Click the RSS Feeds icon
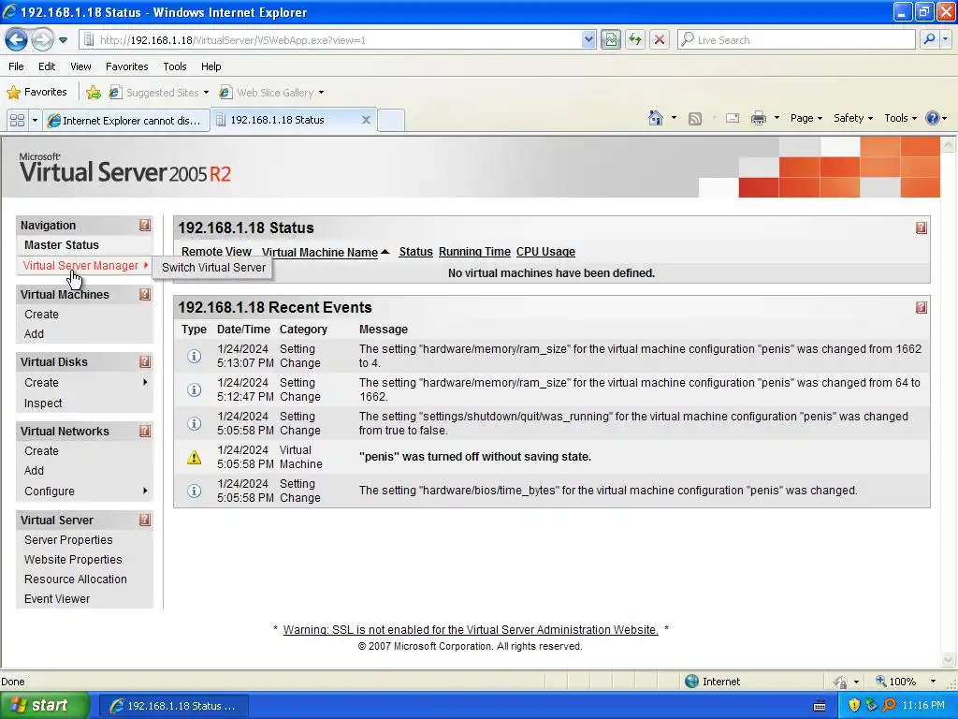 point(695,119)
